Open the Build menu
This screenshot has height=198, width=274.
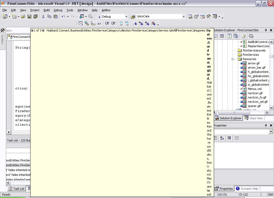tap(47, 10)
